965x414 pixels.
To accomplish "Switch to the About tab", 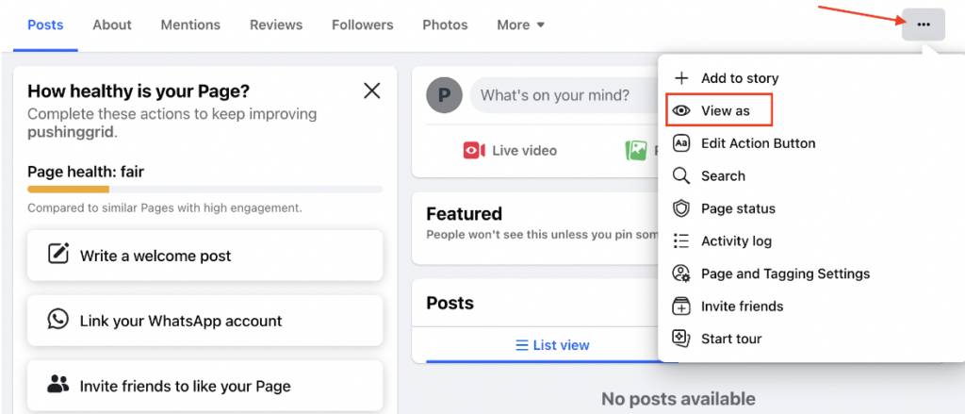I will click(112, 25).
